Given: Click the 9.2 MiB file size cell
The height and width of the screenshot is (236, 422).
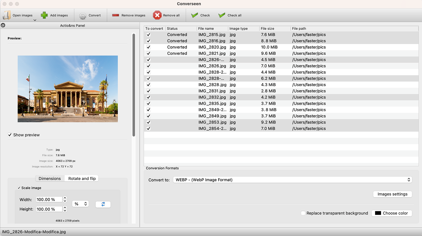Looking at the screenshot, I should coord(268,122).
